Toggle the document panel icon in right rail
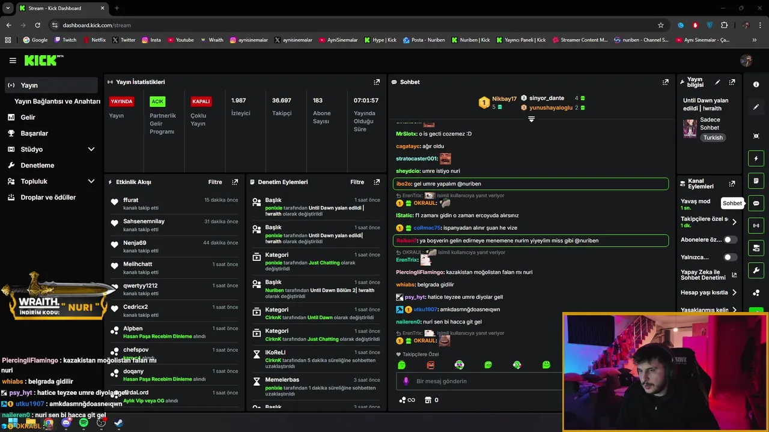Image resolution: width=769 pixels, height=432 pixels. [x=756, y=181]
